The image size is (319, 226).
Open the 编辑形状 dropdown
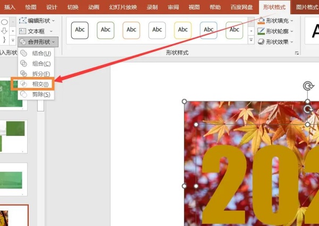click(37, 21)
